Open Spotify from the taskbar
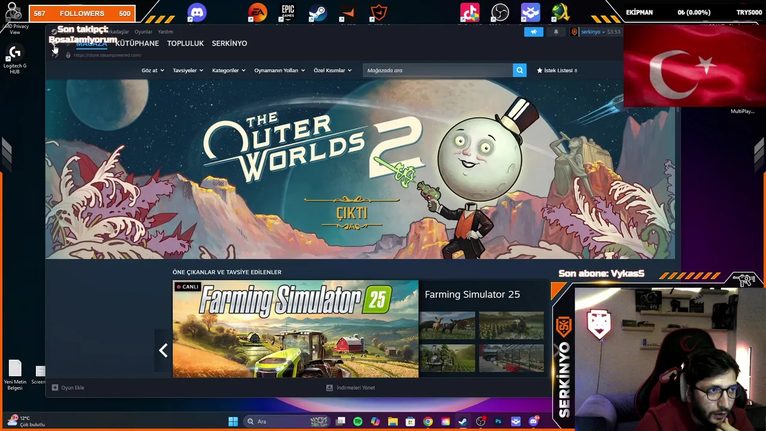 tap(358, 421)
